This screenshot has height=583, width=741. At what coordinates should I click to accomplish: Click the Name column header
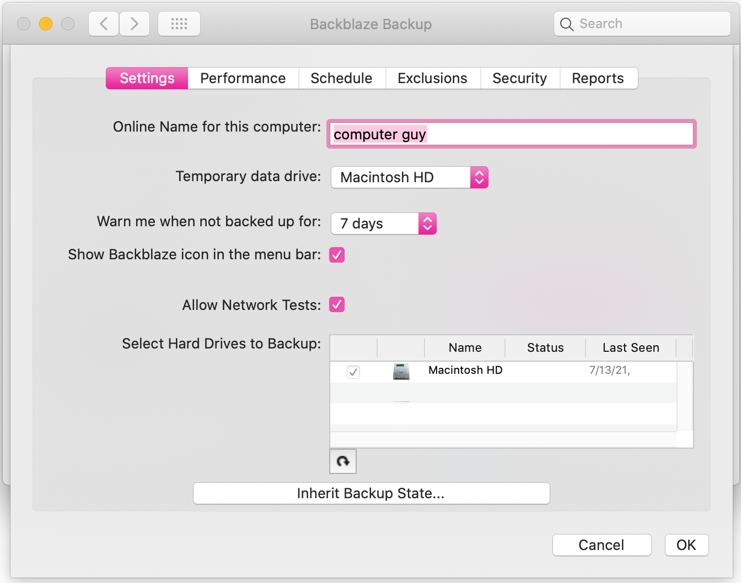coord(465,348)
